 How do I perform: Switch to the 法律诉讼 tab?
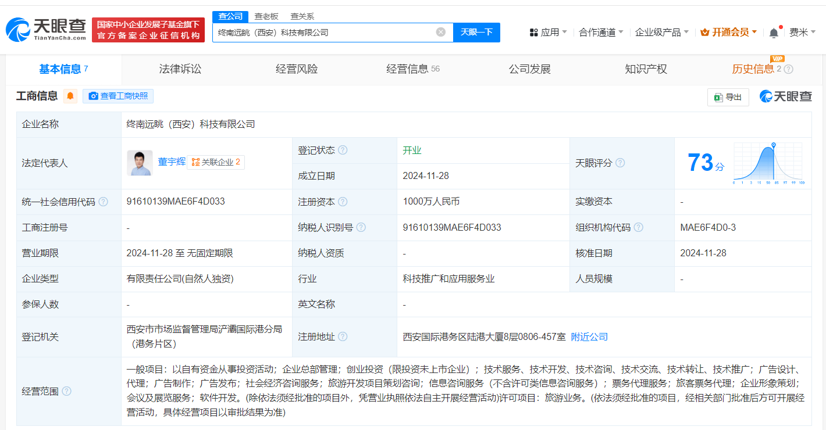pos(180,69)
